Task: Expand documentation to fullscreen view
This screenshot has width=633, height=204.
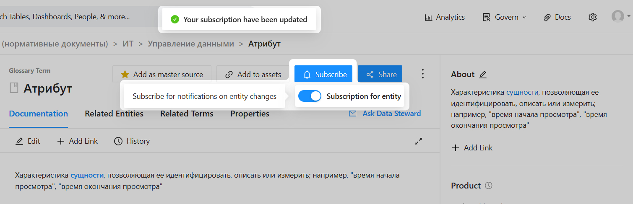Action: [x=418, y=142]
